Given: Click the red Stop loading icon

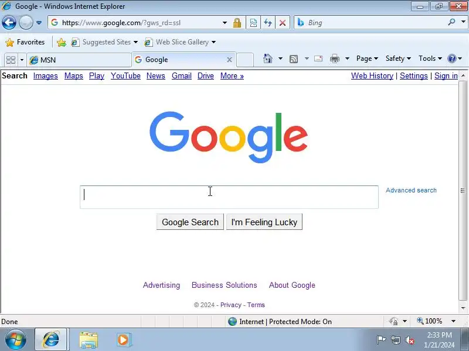Looking at the screenshot, I should pos(283,23).
